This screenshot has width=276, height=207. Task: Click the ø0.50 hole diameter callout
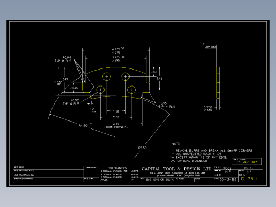coord(75,100)
